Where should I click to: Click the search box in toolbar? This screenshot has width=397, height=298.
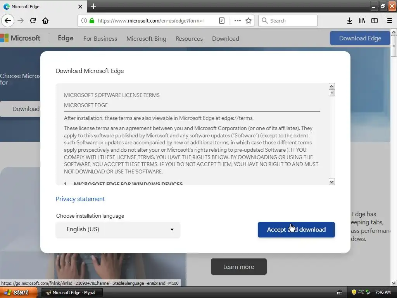(288, 21)
